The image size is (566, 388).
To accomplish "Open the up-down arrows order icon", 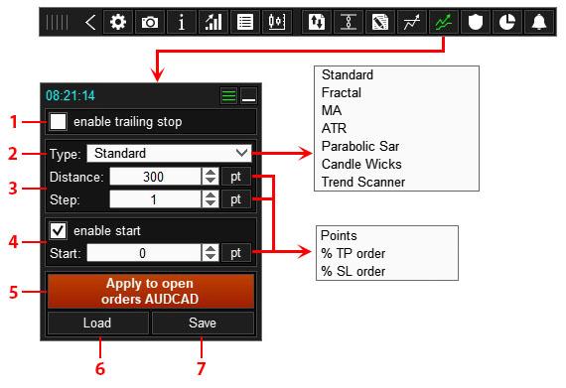I will (317, 22).
